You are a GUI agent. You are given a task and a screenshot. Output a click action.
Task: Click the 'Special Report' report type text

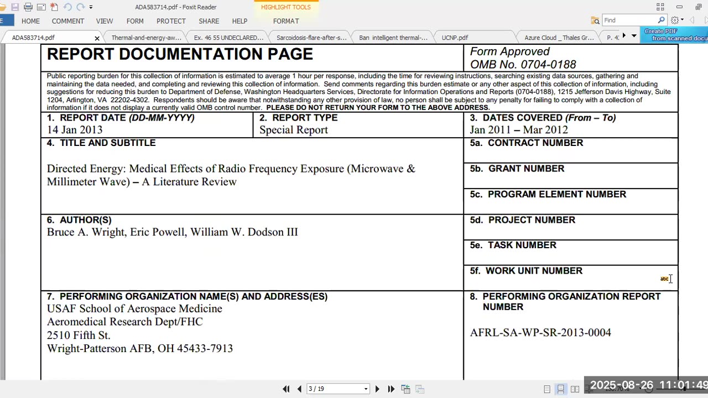(293, 130)
